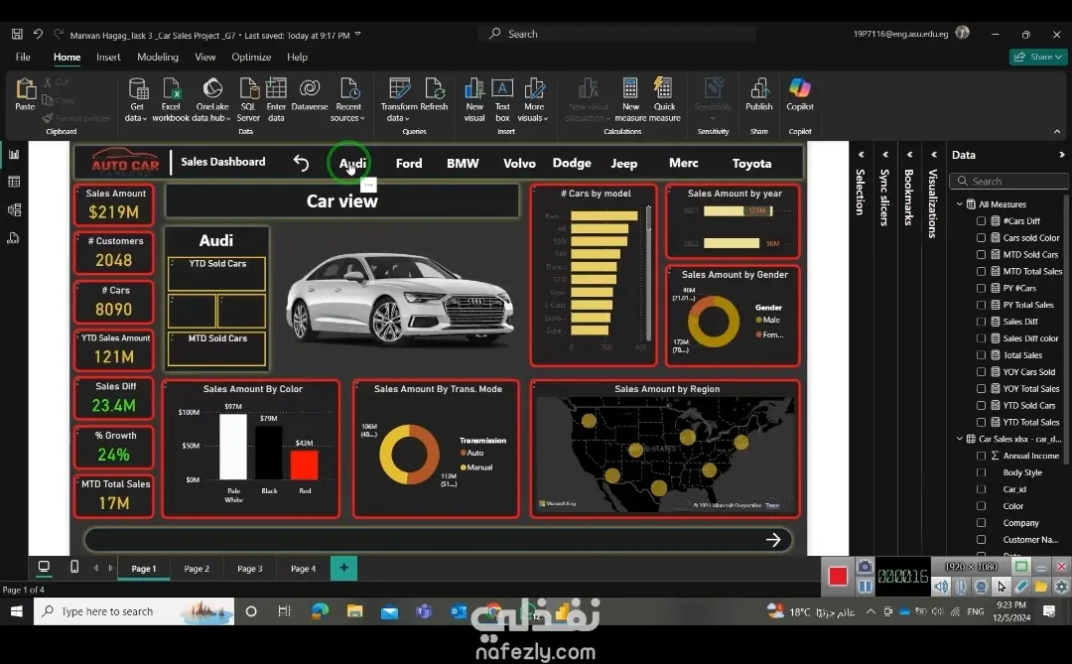1072x664 pixels.
Task: Expand the Visualizations pane
Action: click(x=933, y=155)
